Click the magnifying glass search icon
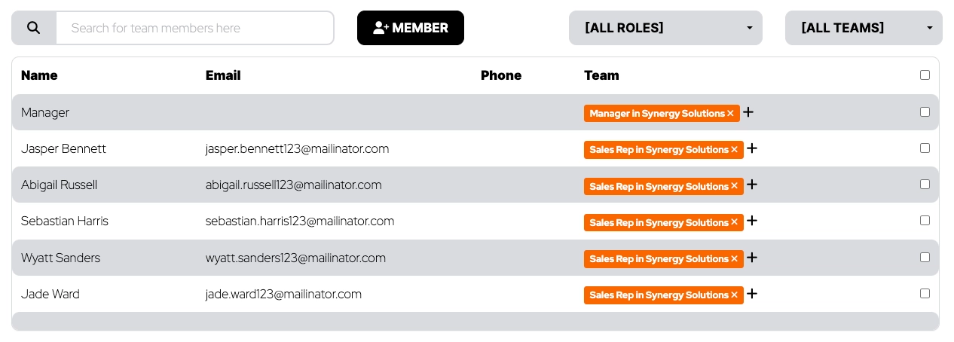The height and width of the screenshot is (342, 954). [34, 28]
